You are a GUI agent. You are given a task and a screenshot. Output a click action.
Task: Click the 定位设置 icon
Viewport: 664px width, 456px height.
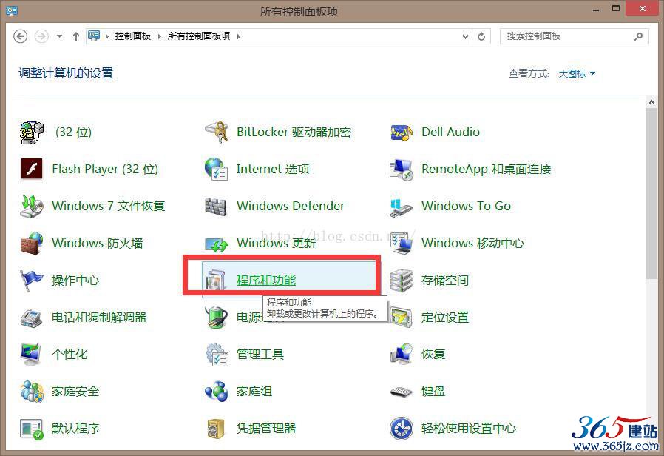[x=401, y=318]
